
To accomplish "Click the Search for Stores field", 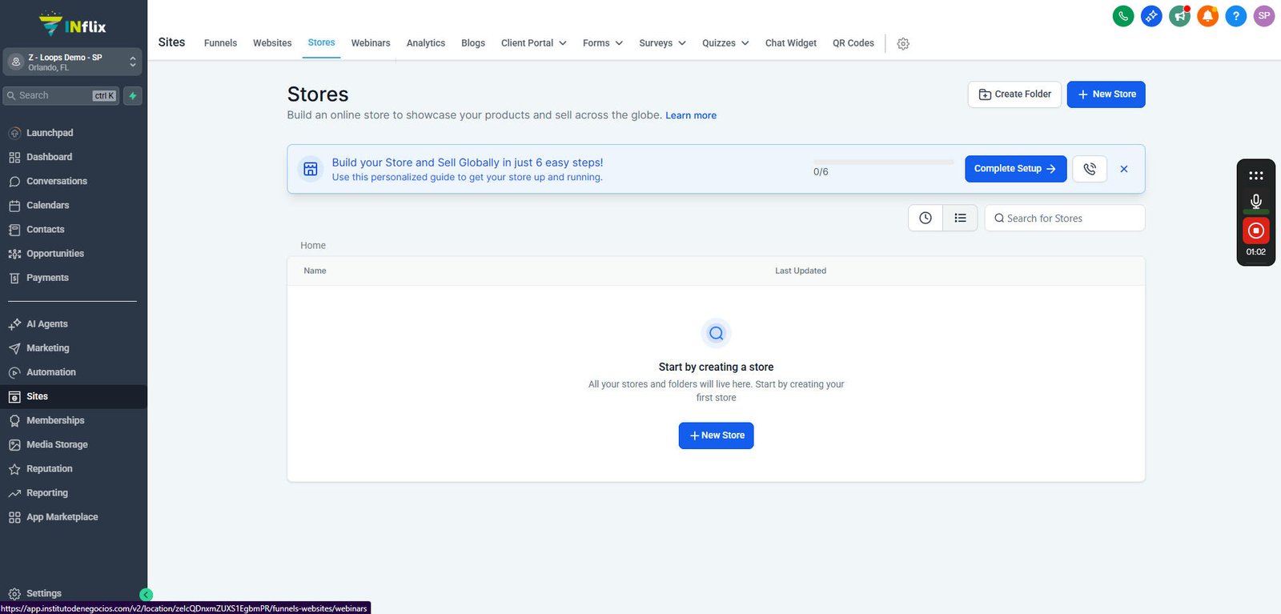I will 1064,218.
